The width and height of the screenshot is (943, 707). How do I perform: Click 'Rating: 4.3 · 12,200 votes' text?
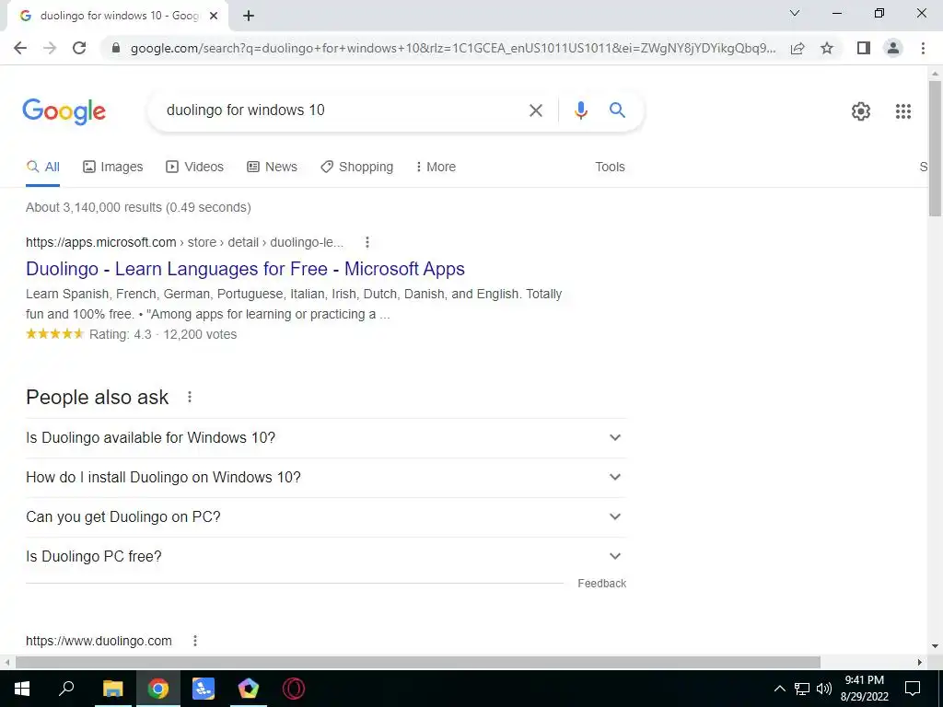coord(163,334)
